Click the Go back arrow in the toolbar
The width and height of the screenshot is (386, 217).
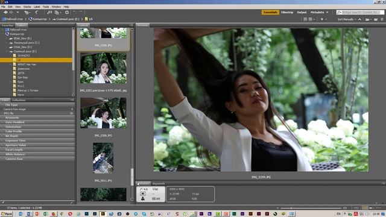point(5,12)
